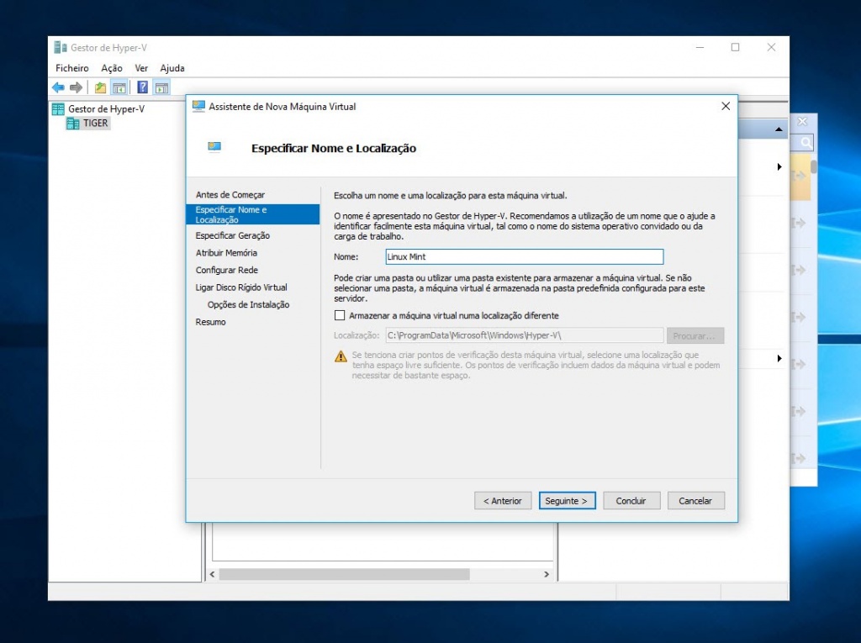Click the 'Procurar...' browse button

coord(695,335)
